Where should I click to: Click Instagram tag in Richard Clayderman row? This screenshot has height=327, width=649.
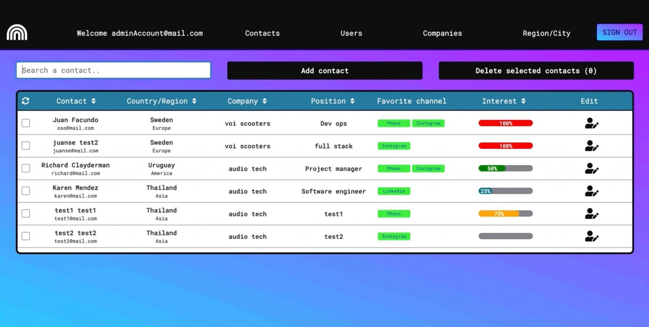[x=428, y=168]
